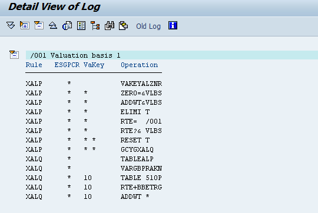Click the collapse node minus toolbar icon
318x213 pixels.
39,25
